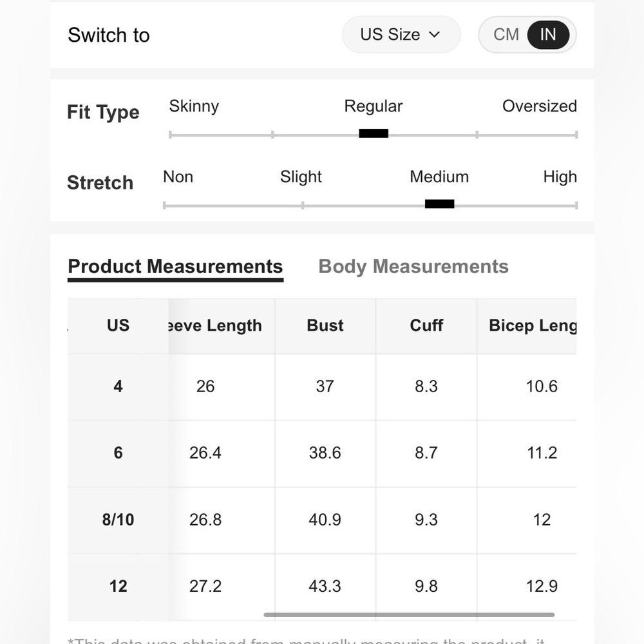Click the chevron arrow next to US Size
This screenshot has height=644, width=644.
tap(434, 35)
